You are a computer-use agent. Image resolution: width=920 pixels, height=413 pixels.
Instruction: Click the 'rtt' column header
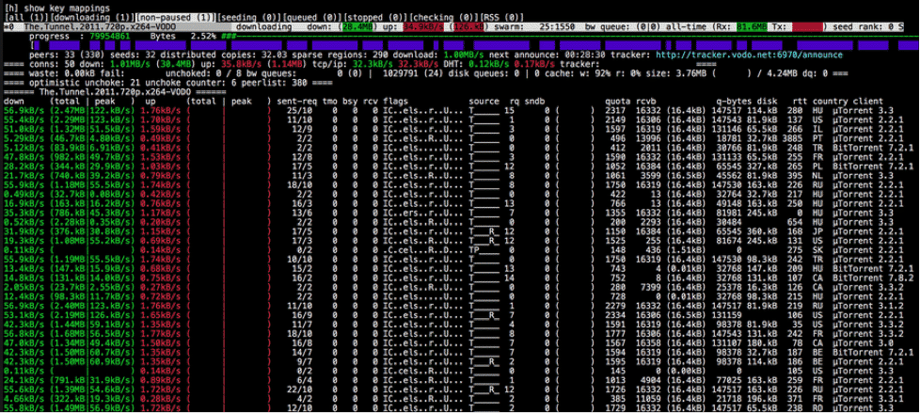(x=800, y=102)
